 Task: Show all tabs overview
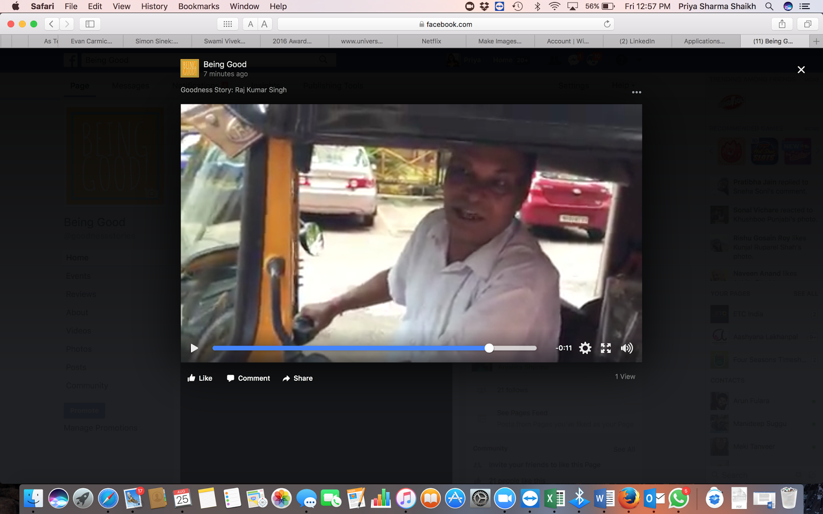point(808,24)
